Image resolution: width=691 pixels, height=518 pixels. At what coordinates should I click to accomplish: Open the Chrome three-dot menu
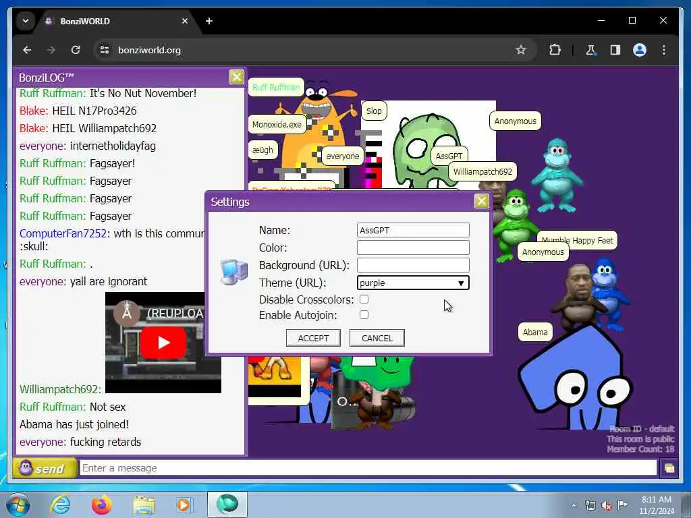pyautogui.click(x=664, y=50)
